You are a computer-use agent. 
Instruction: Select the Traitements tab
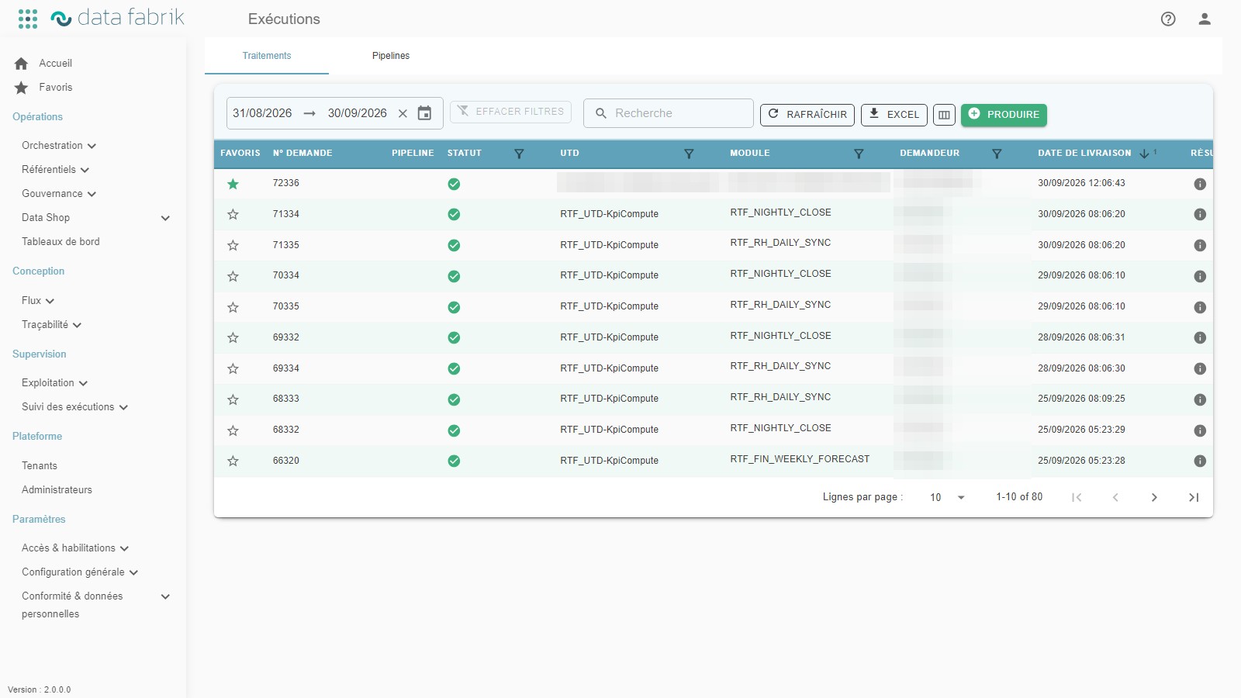(267, 56)
